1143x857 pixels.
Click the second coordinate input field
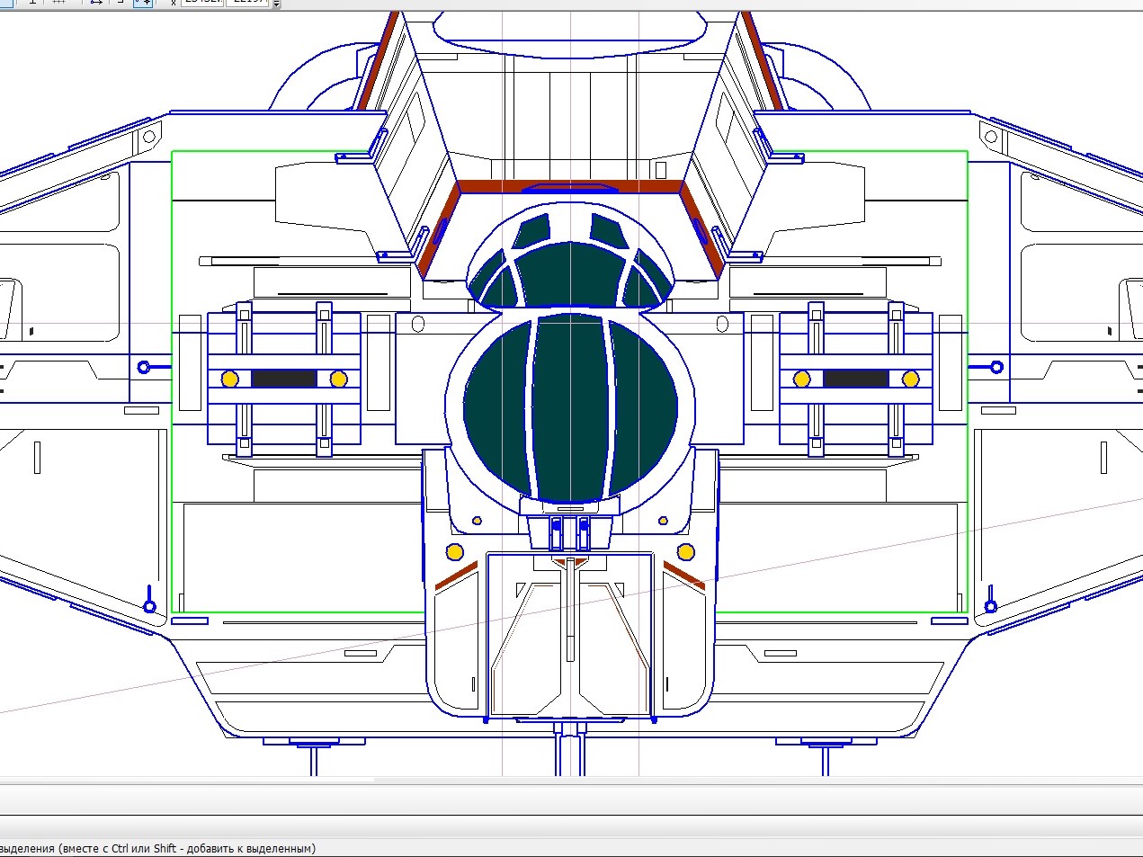(247, 3)
